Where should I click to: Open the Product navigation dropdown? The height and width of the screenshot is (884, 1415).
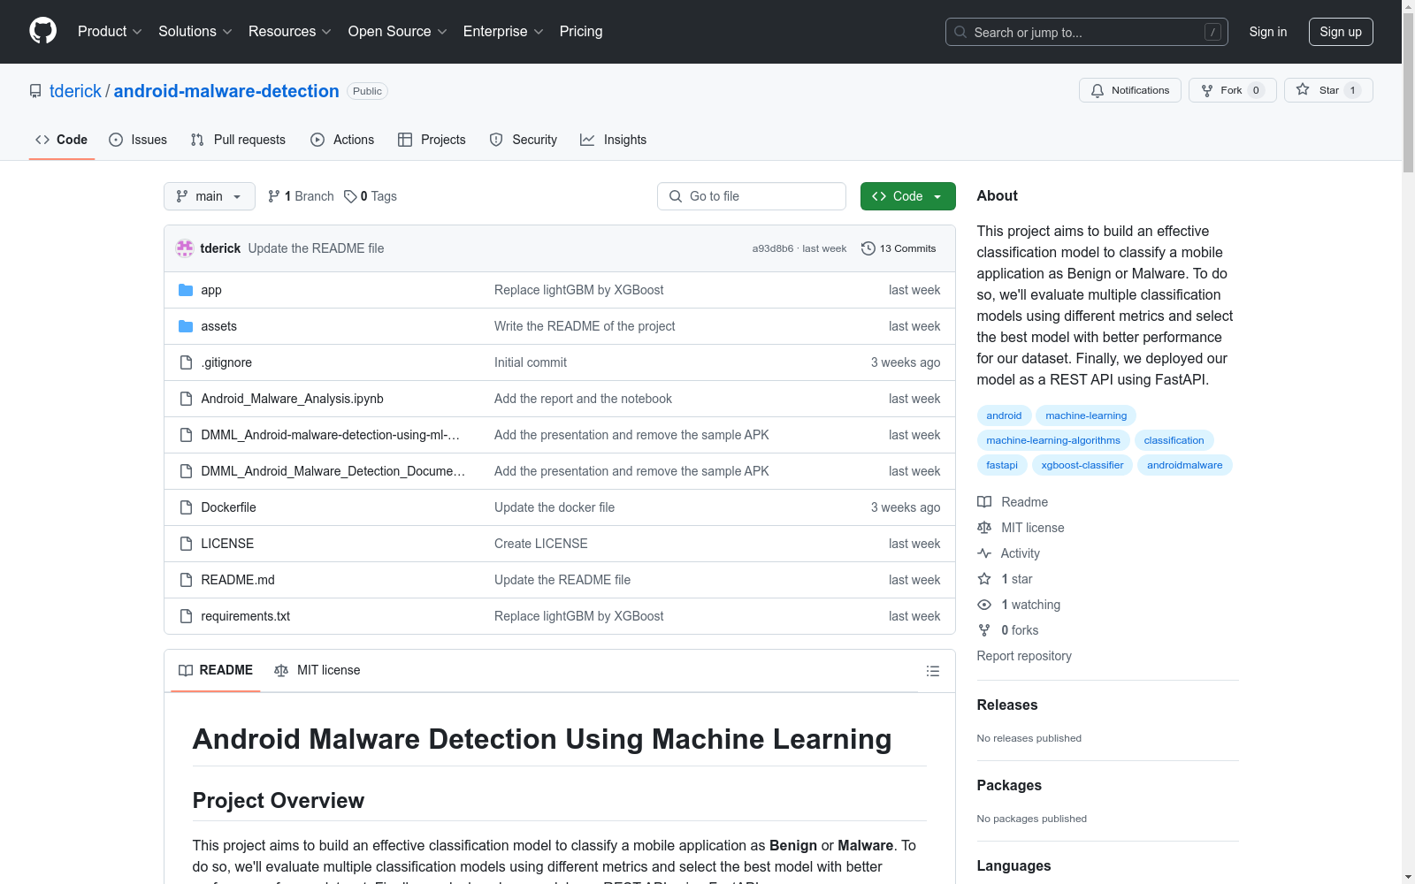pyautogui.click(x=109, y=31)
